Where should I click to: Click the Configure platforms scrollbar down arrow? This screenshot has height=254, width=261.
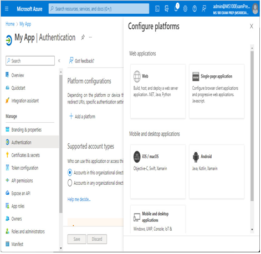(252, 230)
